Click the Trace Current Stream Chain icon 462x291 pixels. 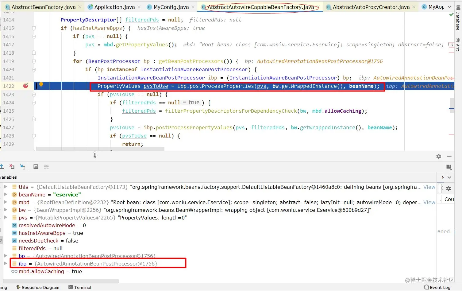click(46, 167)
